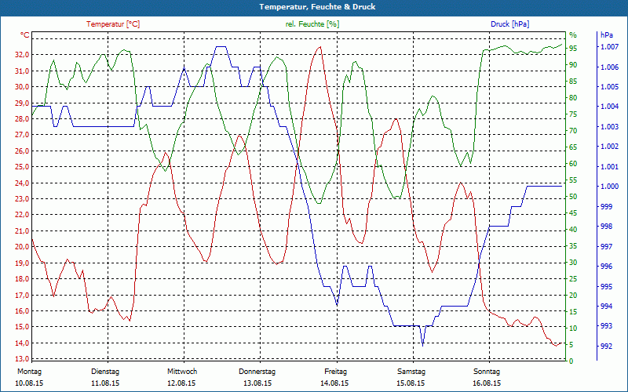Click the '13,0' temperature axis value
628x392 pixels.
pyautogui.click(x=23, y=359)
